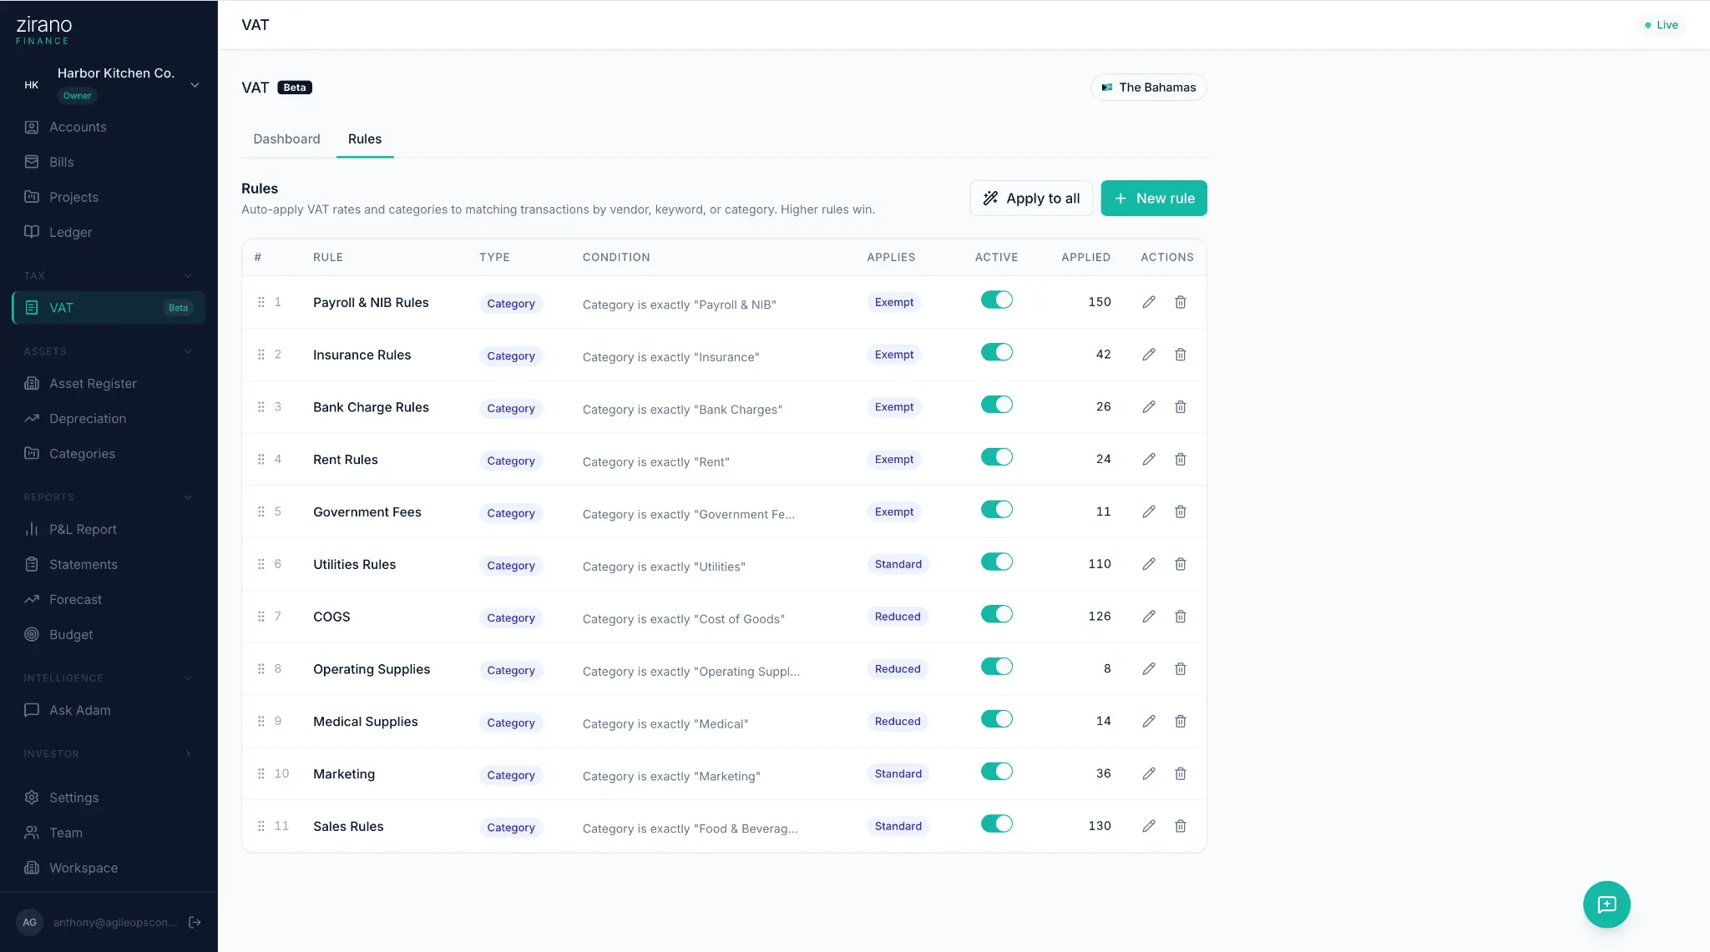1710x952 pixels.
Task: Toggle Marketing rule active switch
Action: tap(996, 771)
